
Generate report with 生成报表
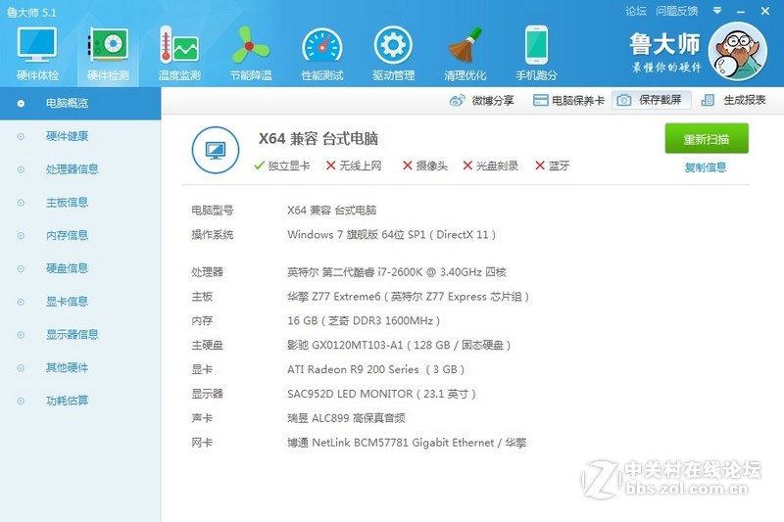tap(734, 100)
